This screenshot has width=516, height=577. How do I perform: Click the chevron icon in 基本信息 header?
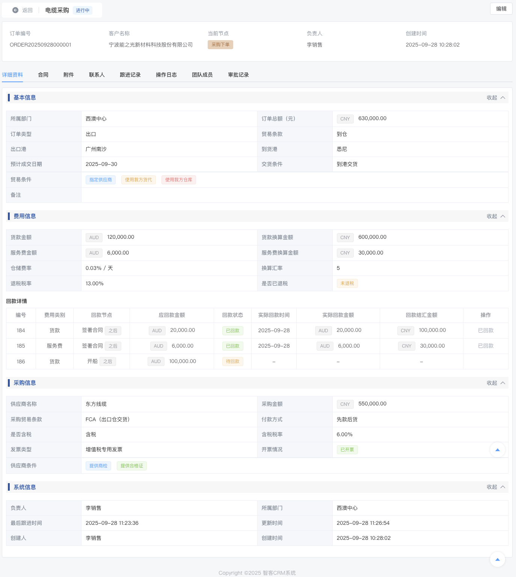pos(503,98)
